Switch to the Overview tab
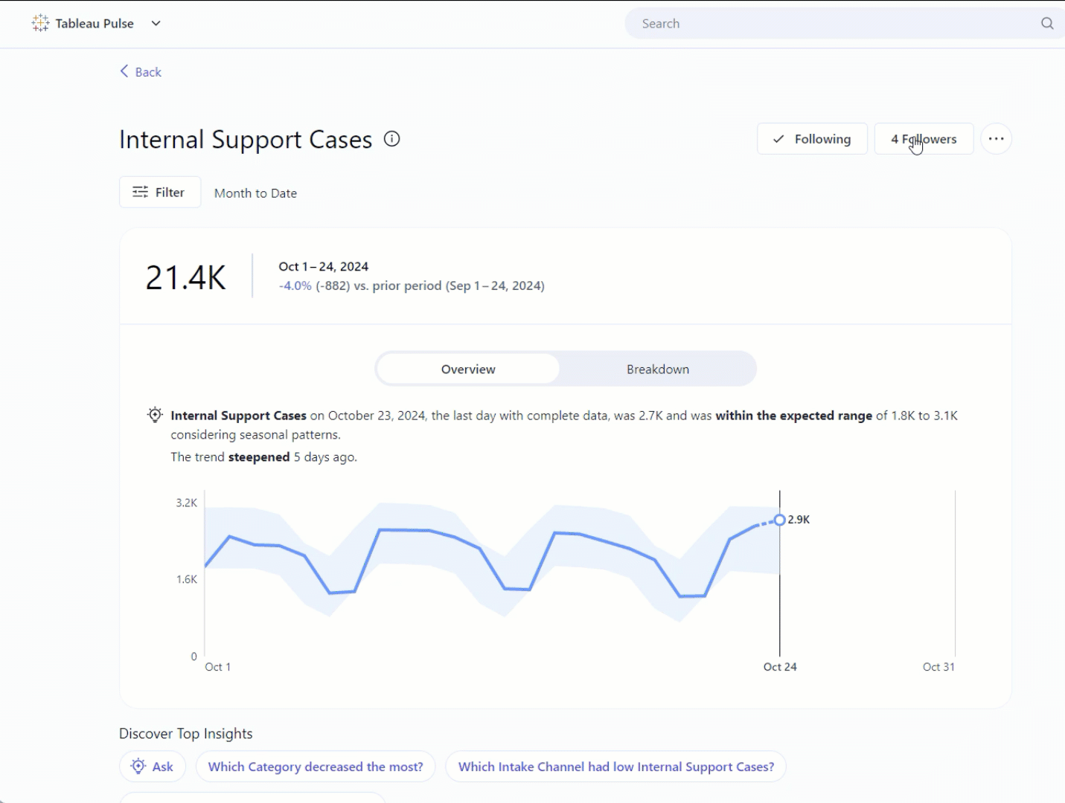 pos(468,369)
